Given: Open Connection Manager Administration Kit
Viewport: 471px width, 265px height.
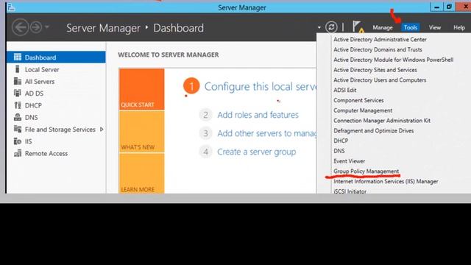Looking at the screenshot, I should point(382,121).
